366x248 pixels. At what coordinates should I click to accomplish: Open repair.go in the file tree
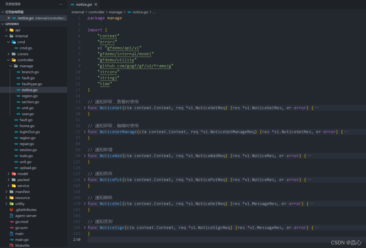coord(27,144)
